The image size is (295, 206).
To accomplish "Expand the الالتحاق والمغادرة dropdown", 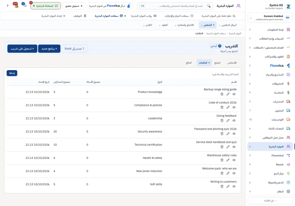I will [x=184, y=25].
